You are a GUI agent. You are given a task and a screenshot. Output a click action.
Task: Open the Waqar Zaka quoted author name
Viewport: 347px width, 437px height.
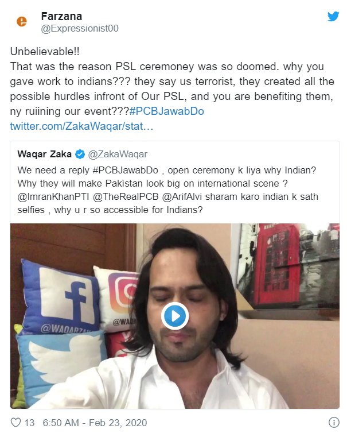(45, 154)
